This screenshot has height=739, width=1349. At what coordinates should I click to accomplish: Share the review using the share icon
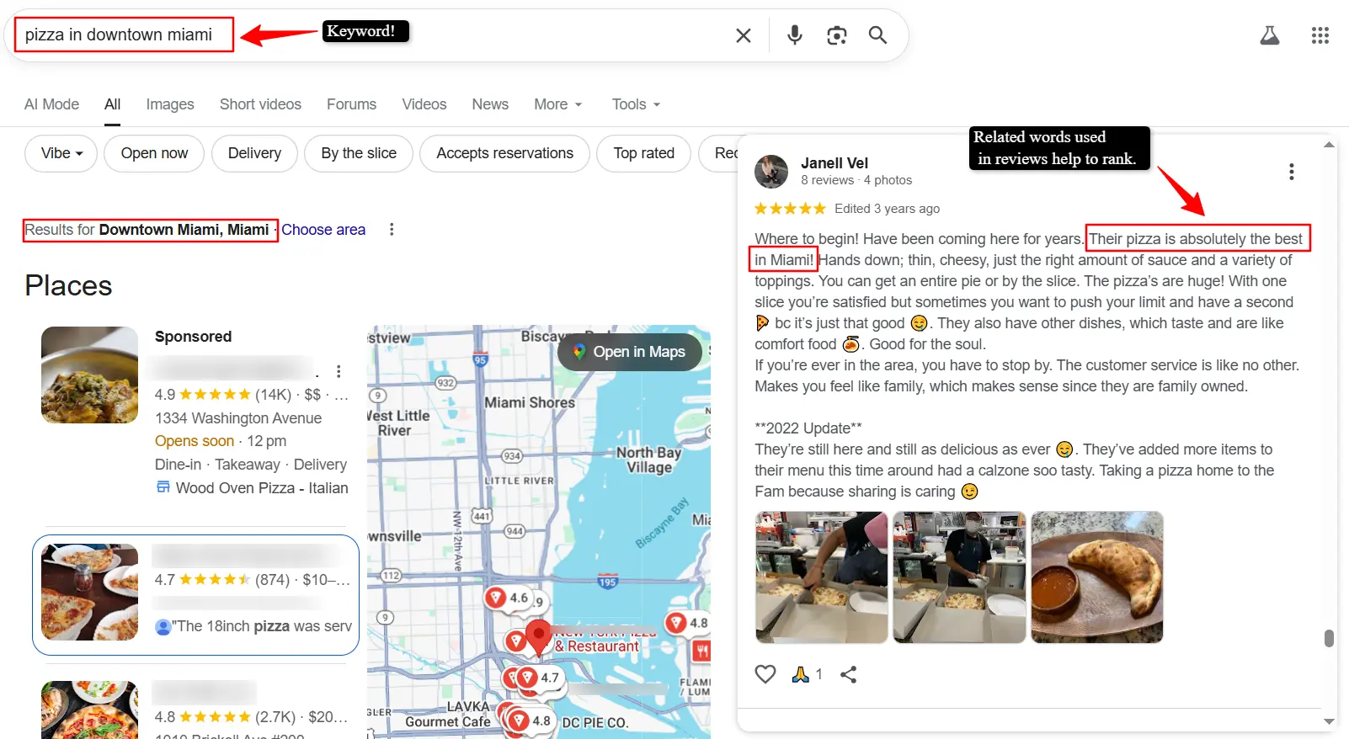[849, 674]
